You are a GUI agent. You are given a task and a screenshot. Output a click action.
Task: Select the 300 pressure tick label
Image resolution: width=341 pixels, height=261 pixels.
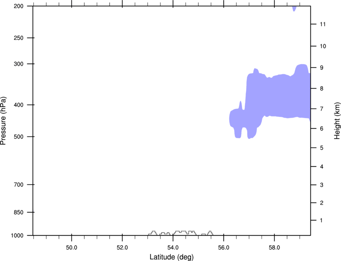[18, 64]
